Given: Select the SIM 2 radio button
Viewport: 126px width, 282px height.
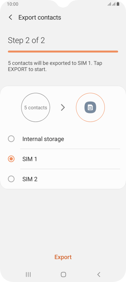Looking at the screenshot, I should (x=11, y=179).
